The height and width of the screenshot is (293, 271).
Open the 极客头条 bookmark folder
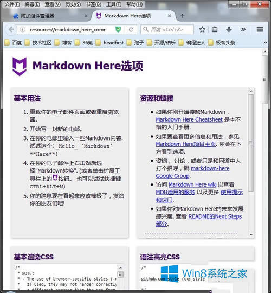click(x=222, y=43)
